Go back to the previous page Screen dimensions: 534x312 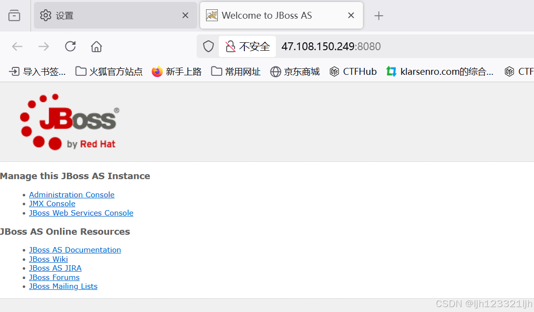17,46
